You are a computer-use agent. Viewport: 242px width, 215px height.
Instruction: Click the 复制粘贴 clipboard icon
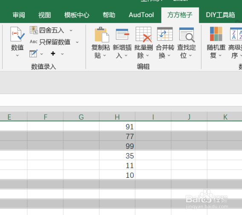pos(102,35)
